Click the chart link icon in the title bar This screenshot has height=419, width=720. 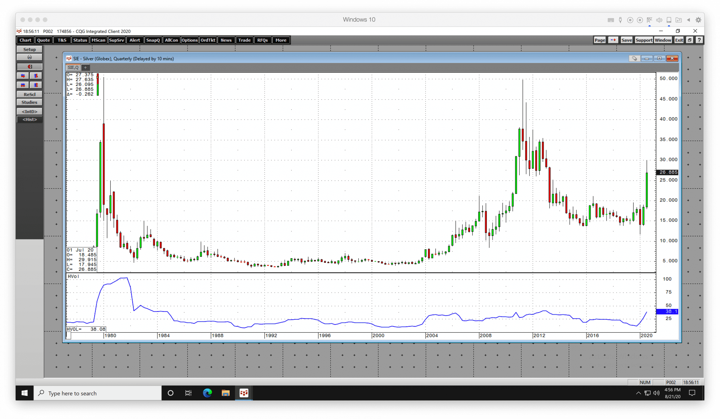click(x=634, y=58)
